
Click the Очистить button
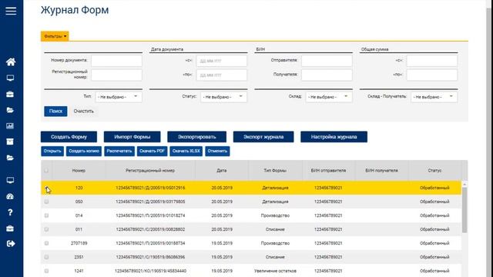point(84,111)
